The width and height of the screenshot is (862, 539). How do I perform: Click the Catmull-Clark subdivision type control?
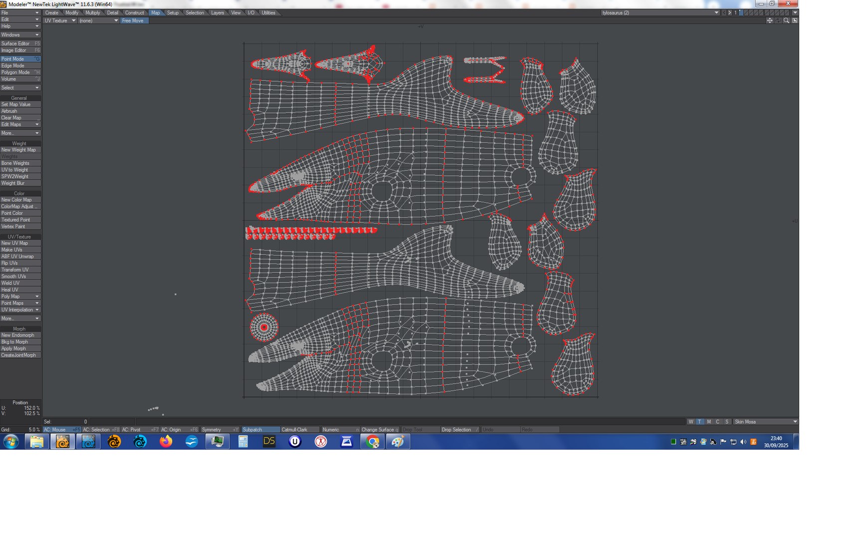coord(300,430)
